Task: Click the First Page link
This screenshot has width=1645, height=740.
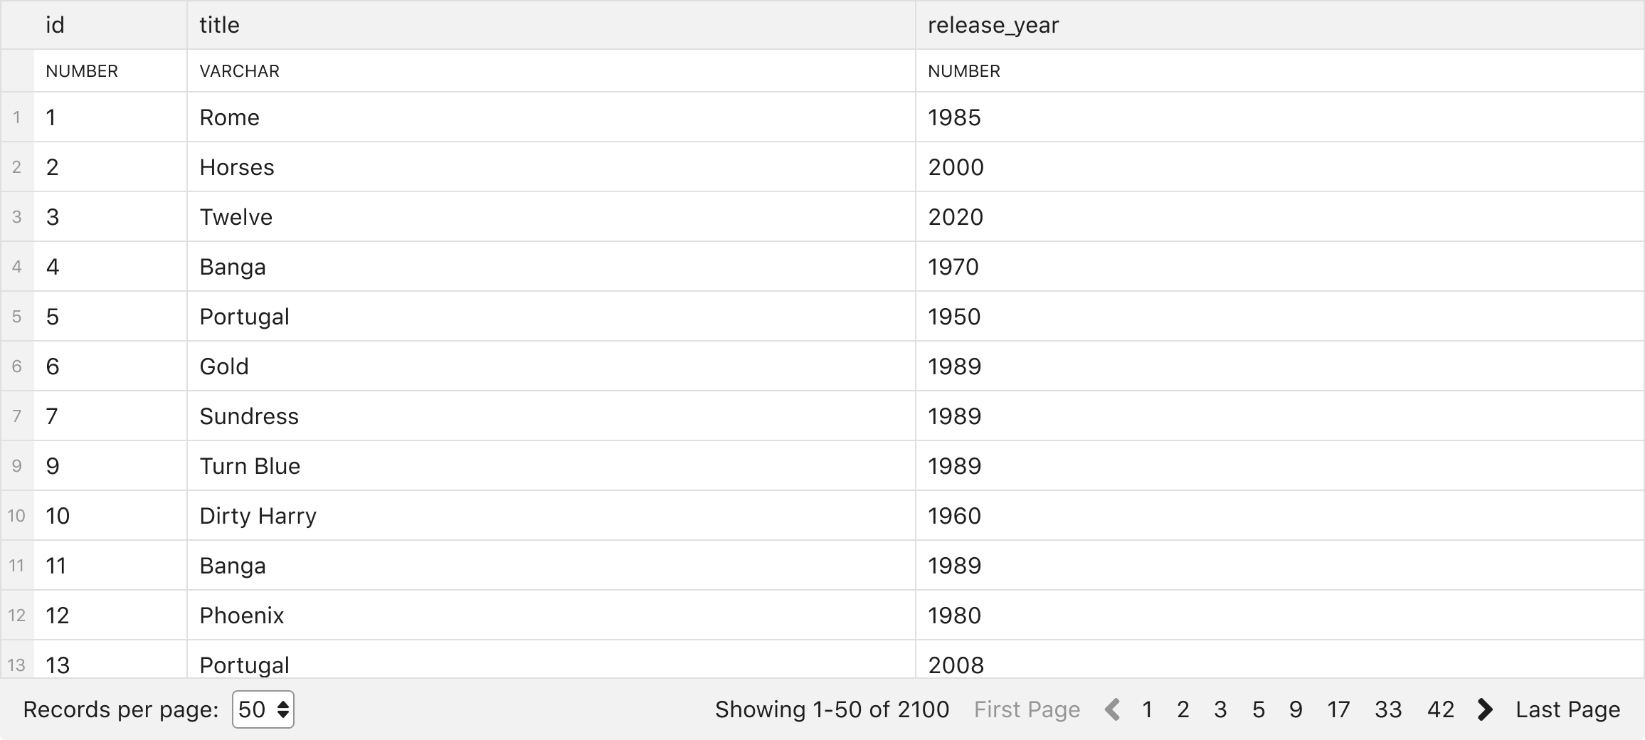Action: 1027,709
